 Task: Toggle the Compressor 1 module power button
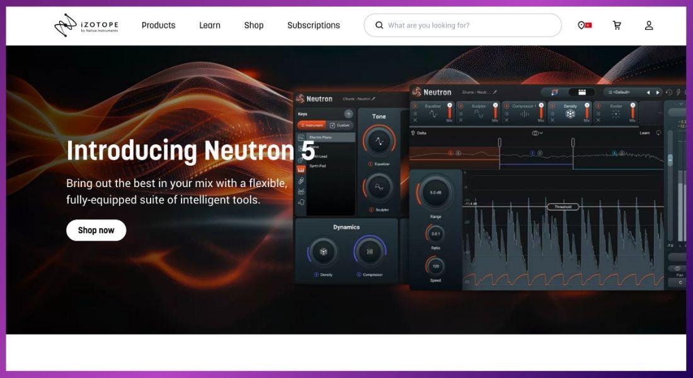pyautogui.click(x=507, y=106)
